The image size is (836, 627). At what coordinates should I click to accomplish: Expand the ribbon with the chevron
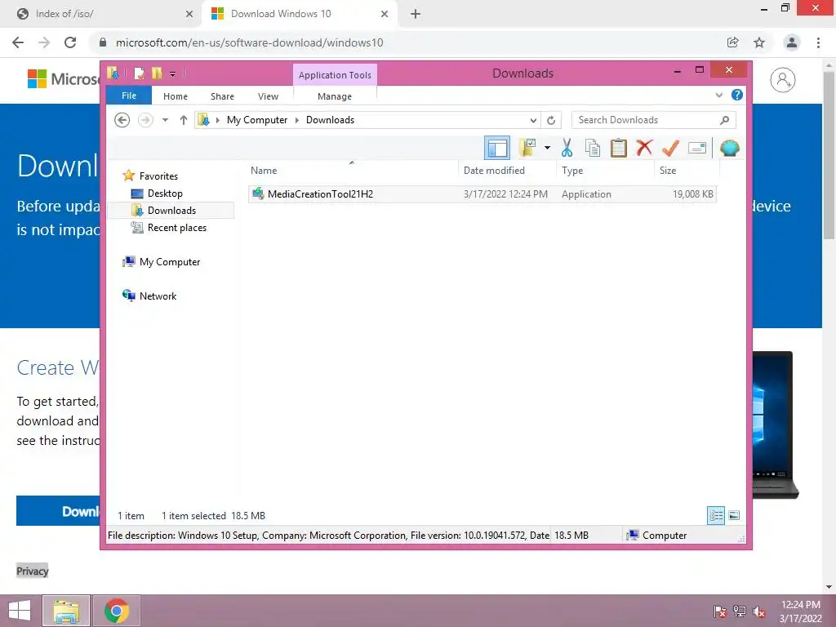[x=719, y=95]
